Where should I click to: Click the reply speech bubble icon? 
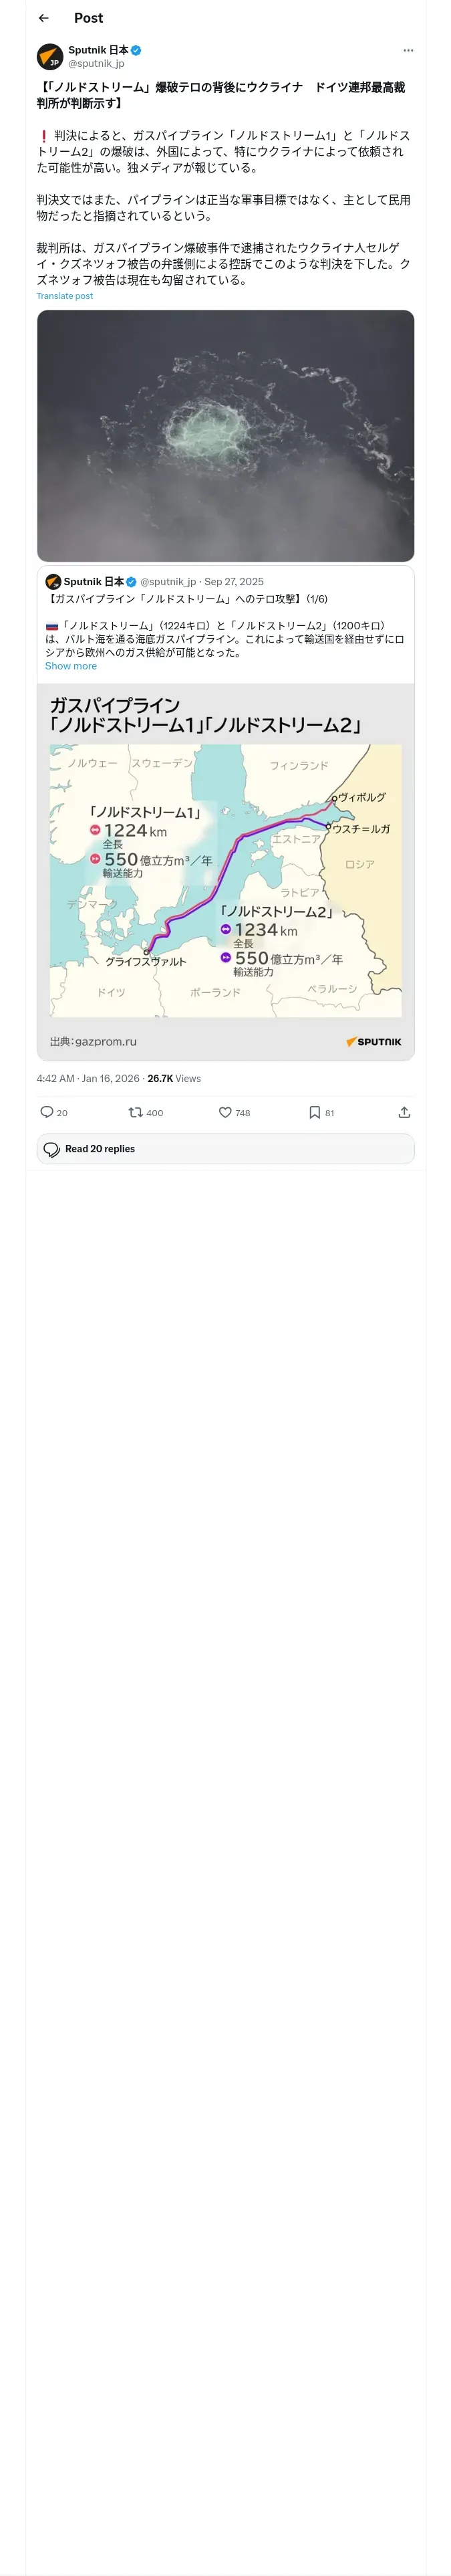(46, 1112)
